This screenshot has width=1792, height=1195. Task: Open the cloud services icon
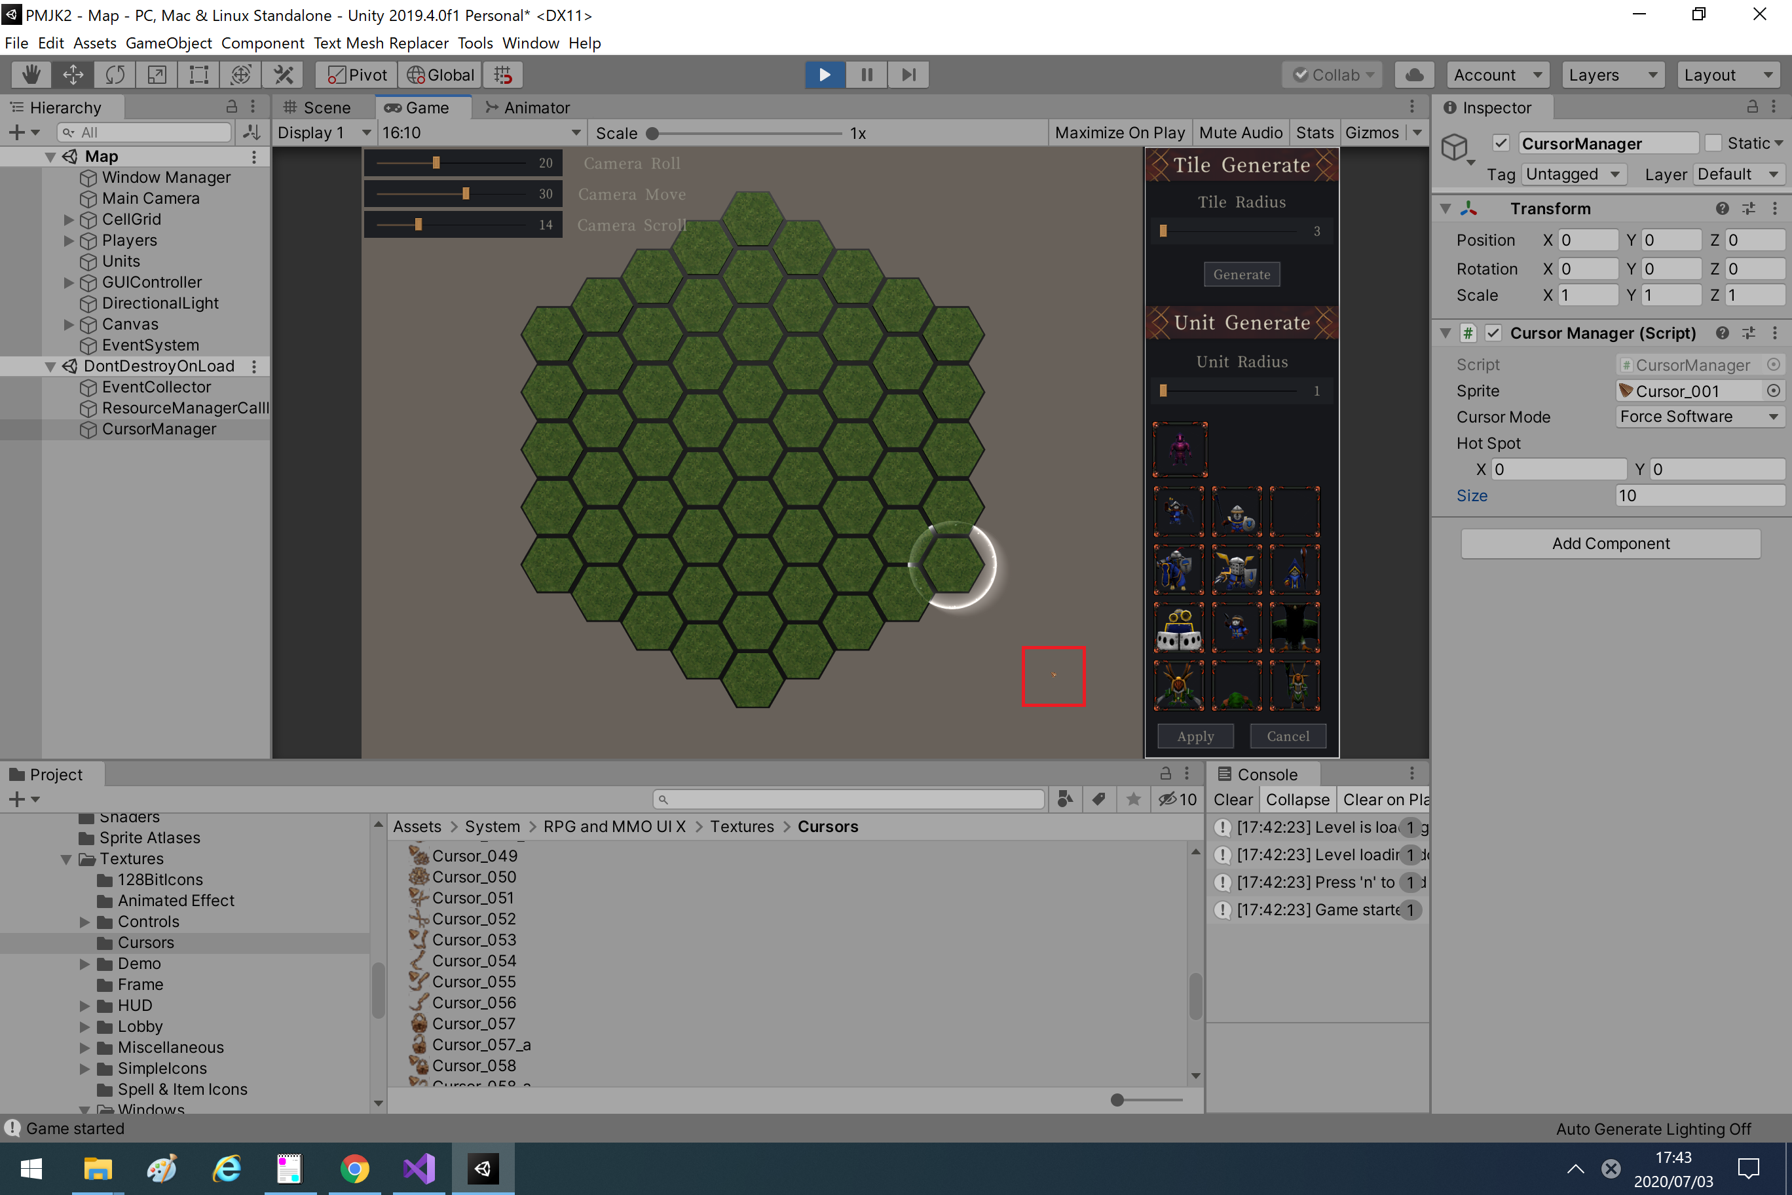point(1414,75)
